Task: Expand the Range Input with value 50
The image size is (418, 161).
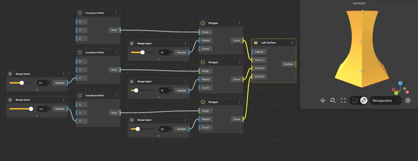Action: click(x=159, y=59)
